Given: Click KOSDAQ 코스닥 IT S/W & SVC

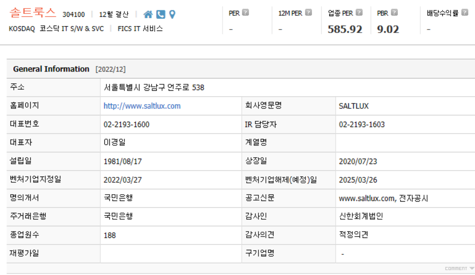Looking at the screenshot, I should [56, 29].
